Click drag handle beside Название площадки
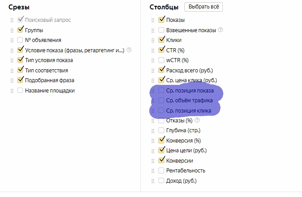 pos(12,91)
